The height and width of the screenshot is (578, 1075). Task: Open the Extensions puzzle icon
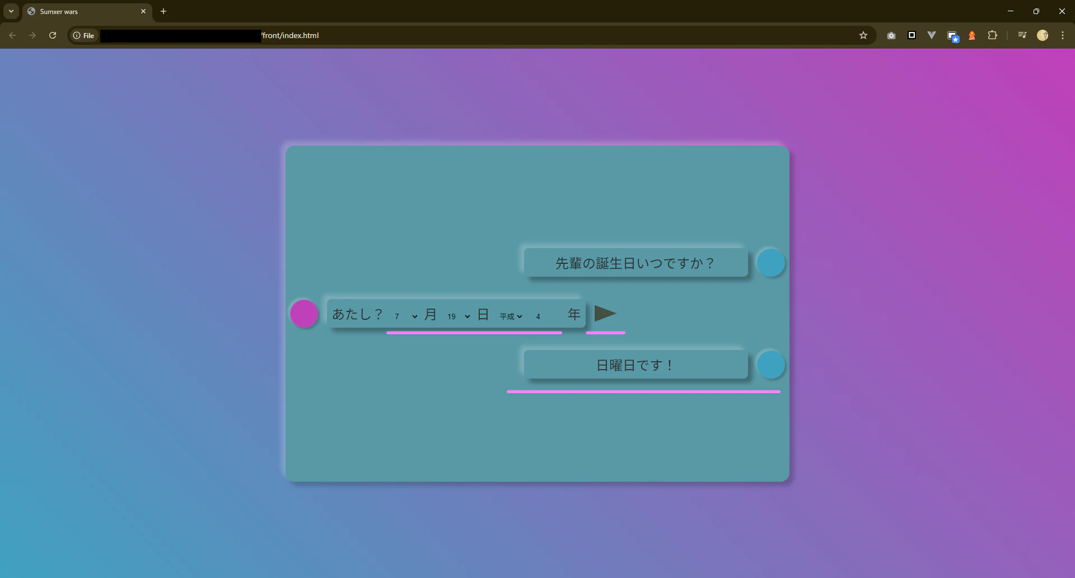(x=992, y=35)
